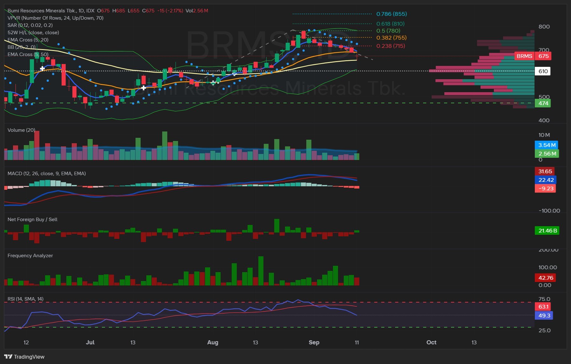The height and width of the screenshot is (364, 571).
Task: Click the high price value H685
Action: (119, 11)
